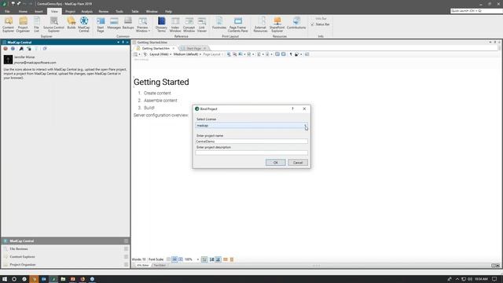Switch to the Tools ribbon tab
The height and width of the screenshot is (283, 503).
pos(119,11)
